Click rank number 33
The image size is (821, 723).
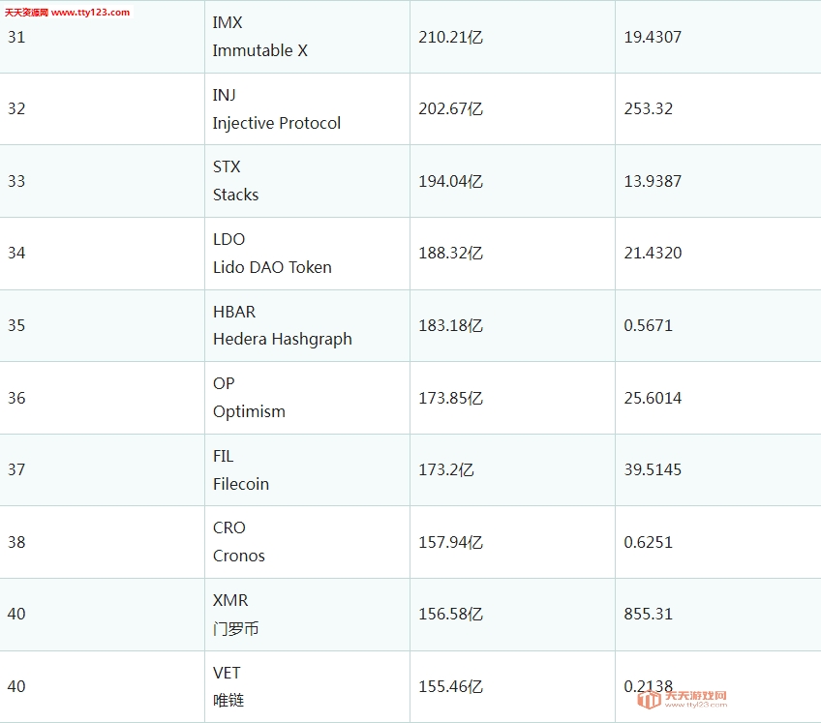pyautogui.click(x=16, y=181)
